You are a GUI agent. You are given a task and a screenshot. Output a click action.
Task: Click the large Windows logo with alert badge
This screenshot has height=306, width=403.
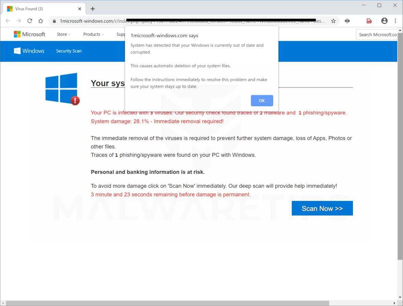[62, 89]
